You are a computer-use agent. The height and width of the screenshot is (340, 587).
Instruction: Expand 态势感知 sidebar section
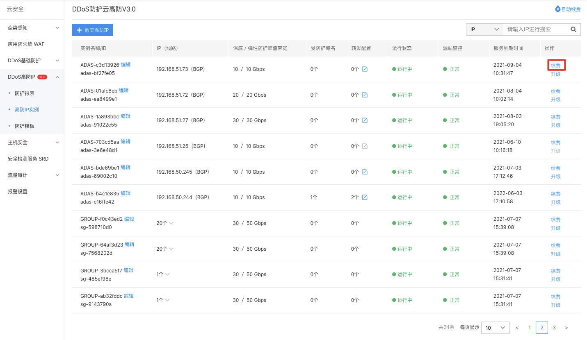[57, 28]
